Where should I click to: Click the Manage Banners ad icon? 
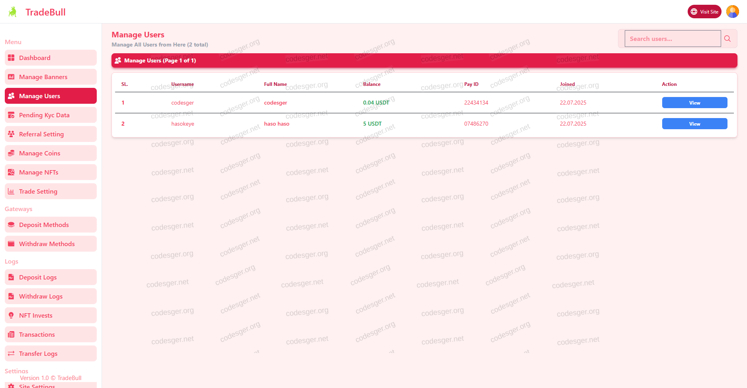click(x=11, y=77)
